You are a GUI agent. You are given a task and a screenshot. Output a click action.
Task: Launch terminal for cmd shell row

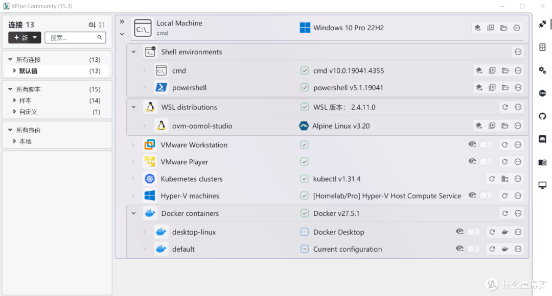point(492,70)
